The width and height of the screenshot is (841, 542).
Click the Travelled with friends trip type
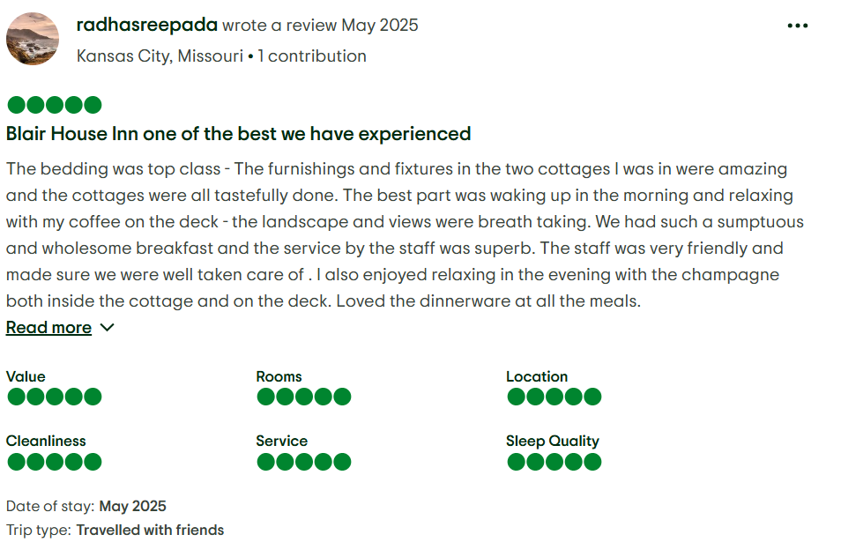tap(150, 530)
